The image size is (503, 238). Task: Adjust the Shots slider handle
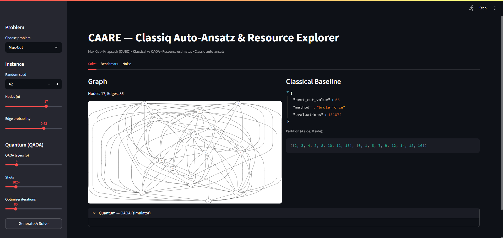click(x=16, y=187)
